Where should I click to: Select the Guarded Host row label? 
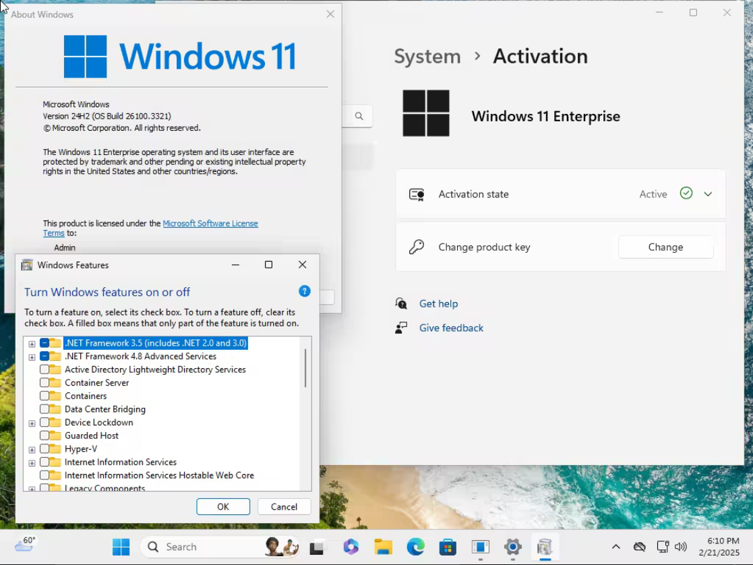[x=91, y=436]
